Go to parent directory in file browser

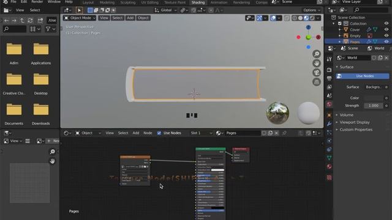click(x=22, y=20)
